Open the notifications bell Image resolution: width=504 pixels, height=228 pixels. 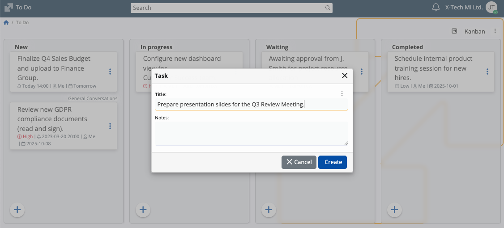point(436,7)
